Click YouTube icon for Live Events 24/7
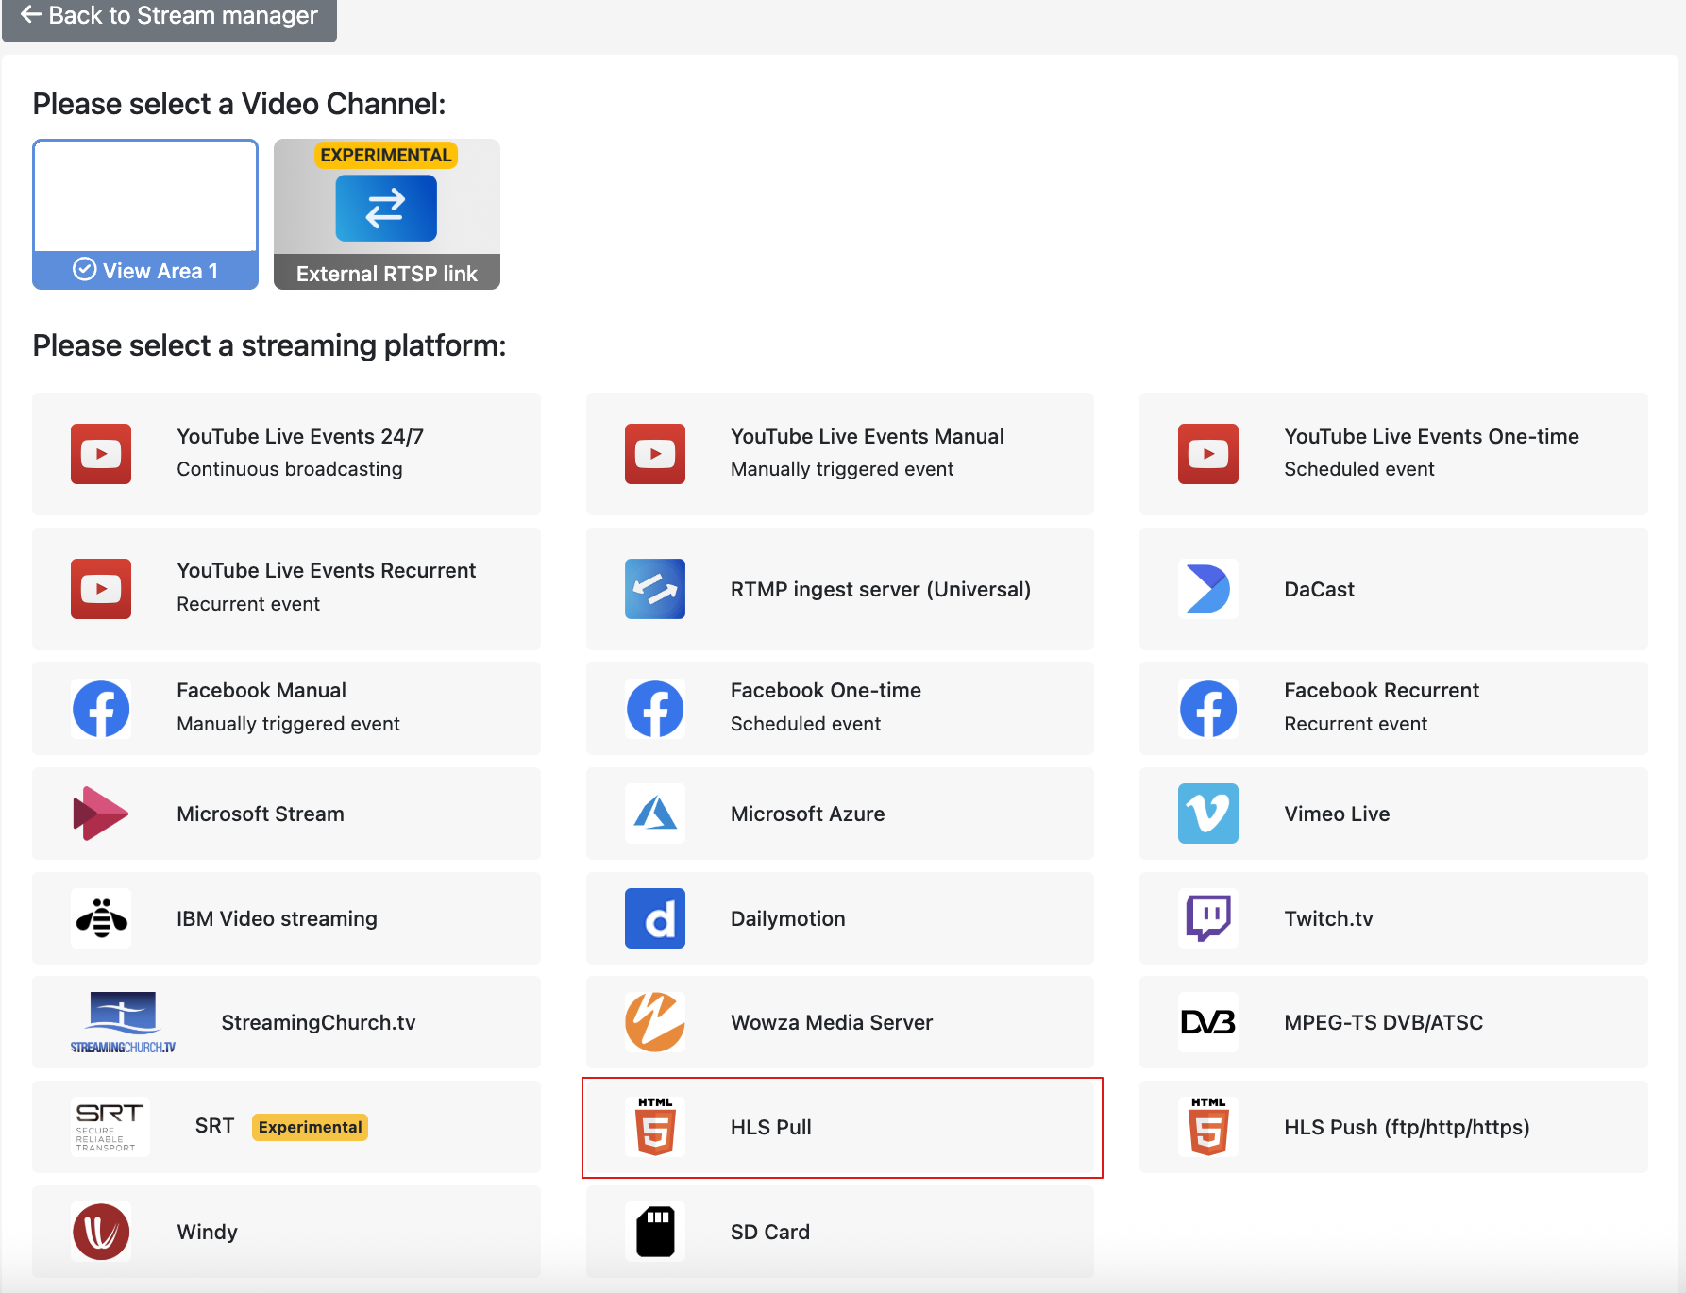 coord(101,454)
